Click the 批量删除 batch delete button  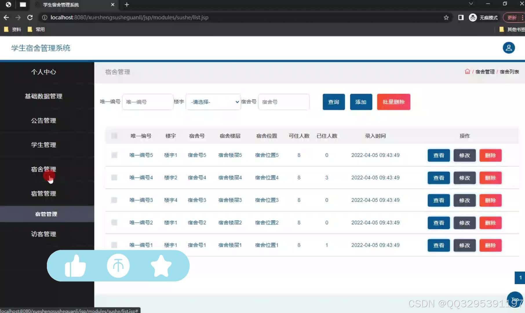[393, 102]
